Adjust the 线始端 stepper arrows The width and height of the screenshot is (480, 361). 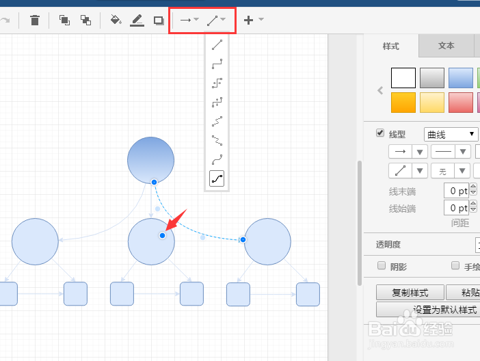click(x=473, y=206)
